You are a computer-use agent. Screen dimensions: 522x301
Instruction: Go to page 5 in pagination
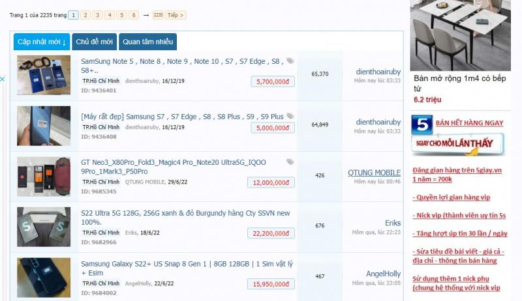point(121,15)
